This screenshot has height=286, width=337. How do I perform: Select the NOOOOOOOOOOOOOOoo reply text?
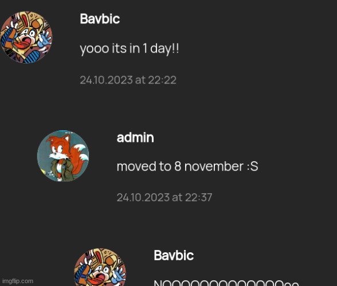226,283
